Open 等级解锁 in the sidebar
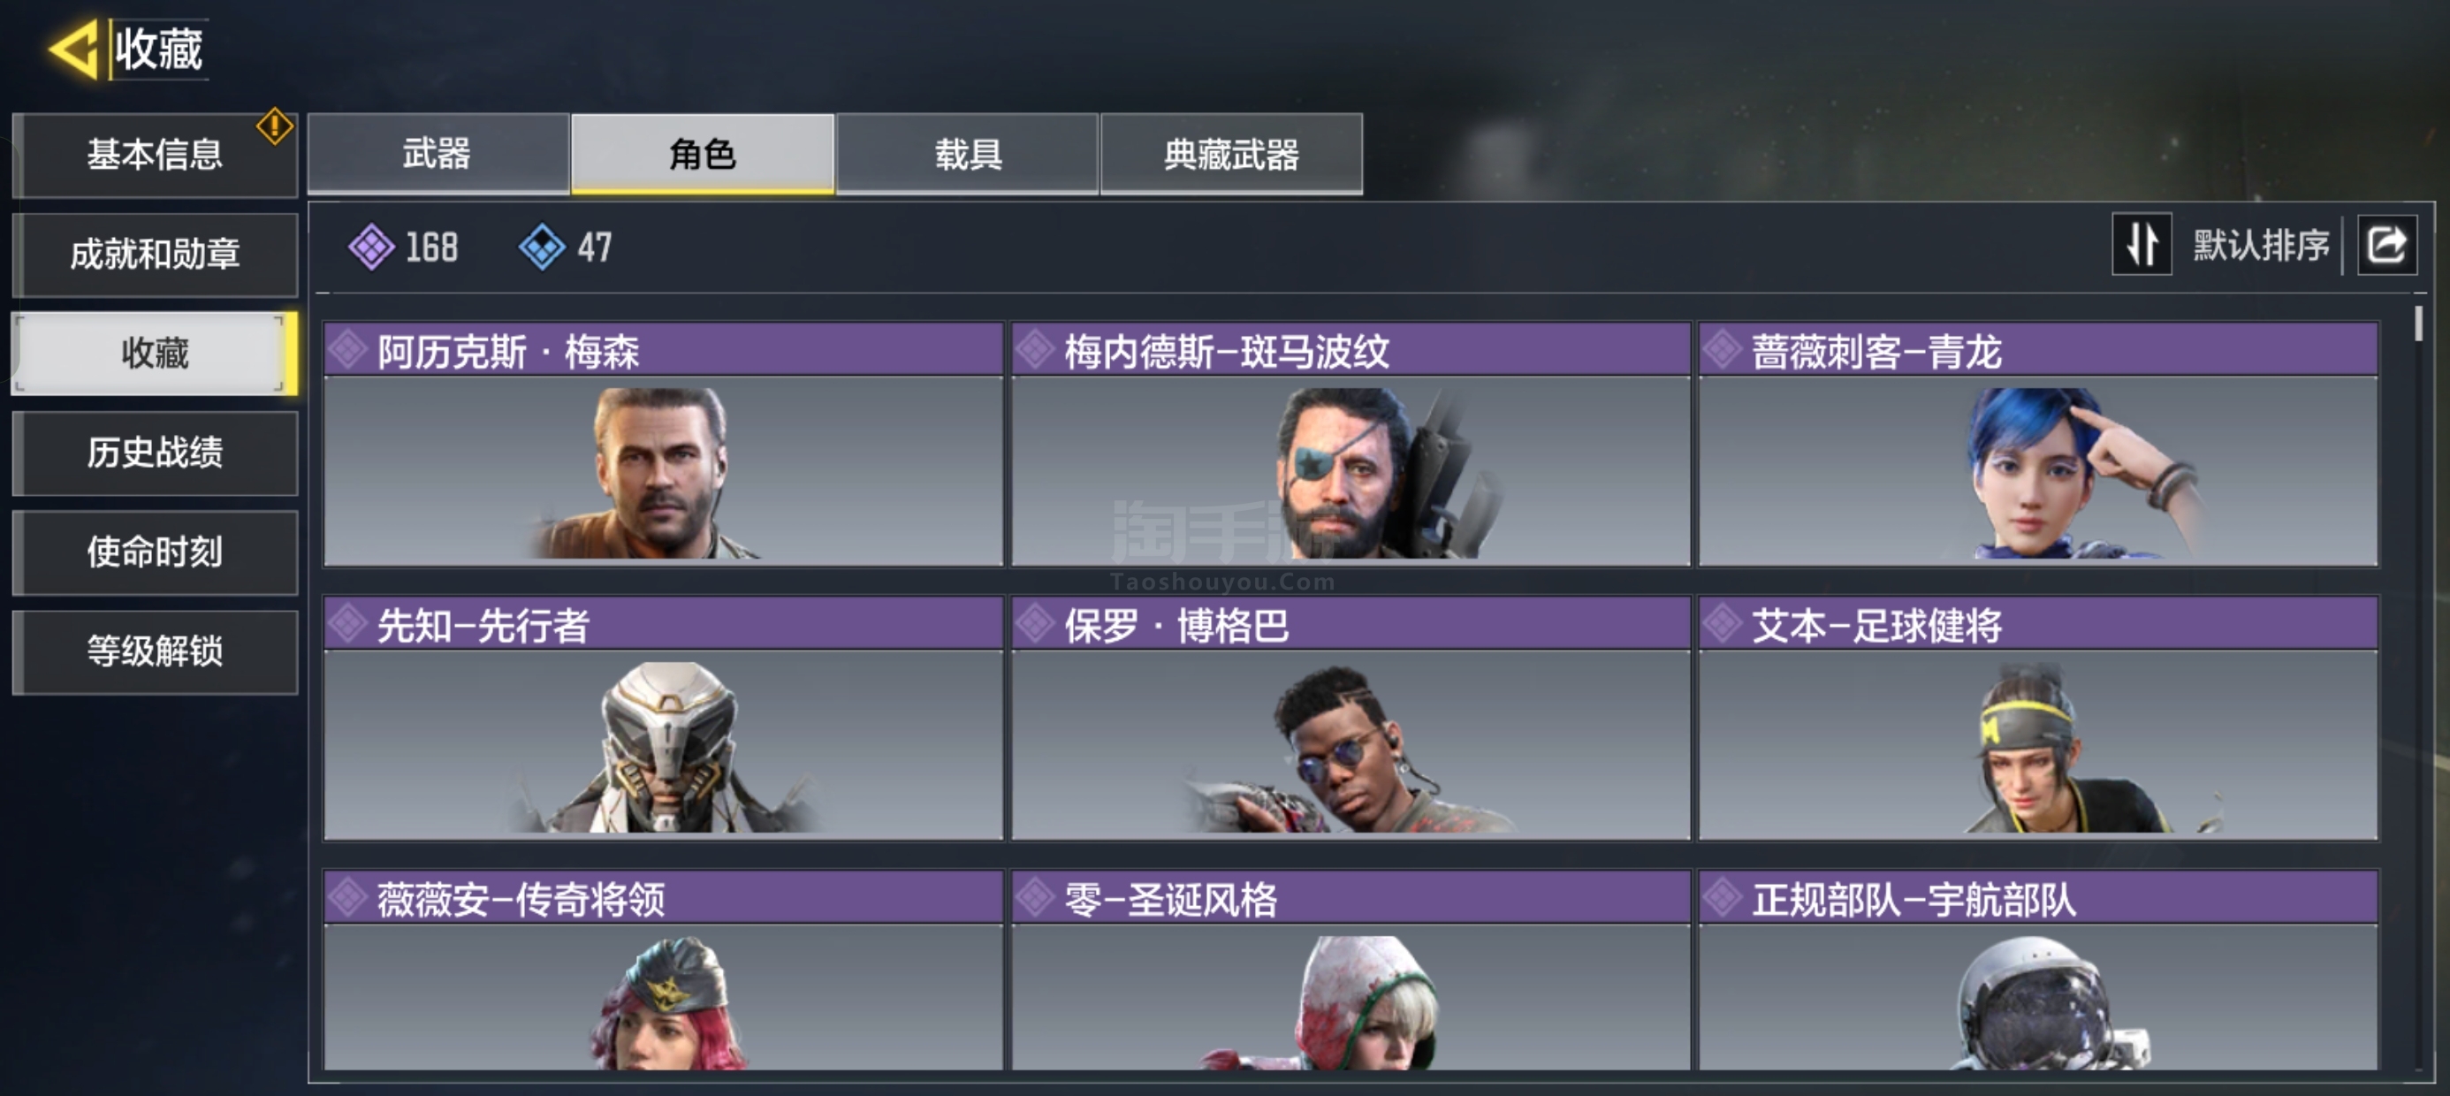This screenshot has height=1096, width=2450. pyautogui.click(x=155, y=651)
